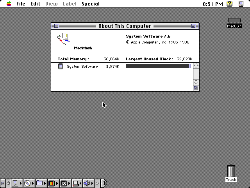Click the 'Macintosh' label under the logo
The image size is (250, 188).
tap(83, 48)
